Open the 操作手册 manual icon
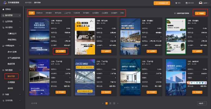Viewport: 211px width, 109px height. [x=187, y=3]
